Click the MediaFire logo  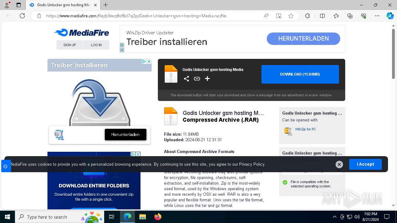pyautogui.click(x=82, y=33)
